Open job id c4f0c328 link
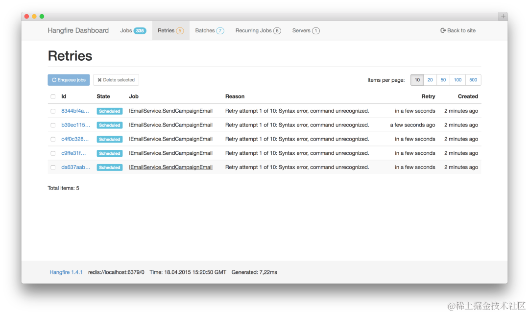The image size is (529, 314). [75, 139]
